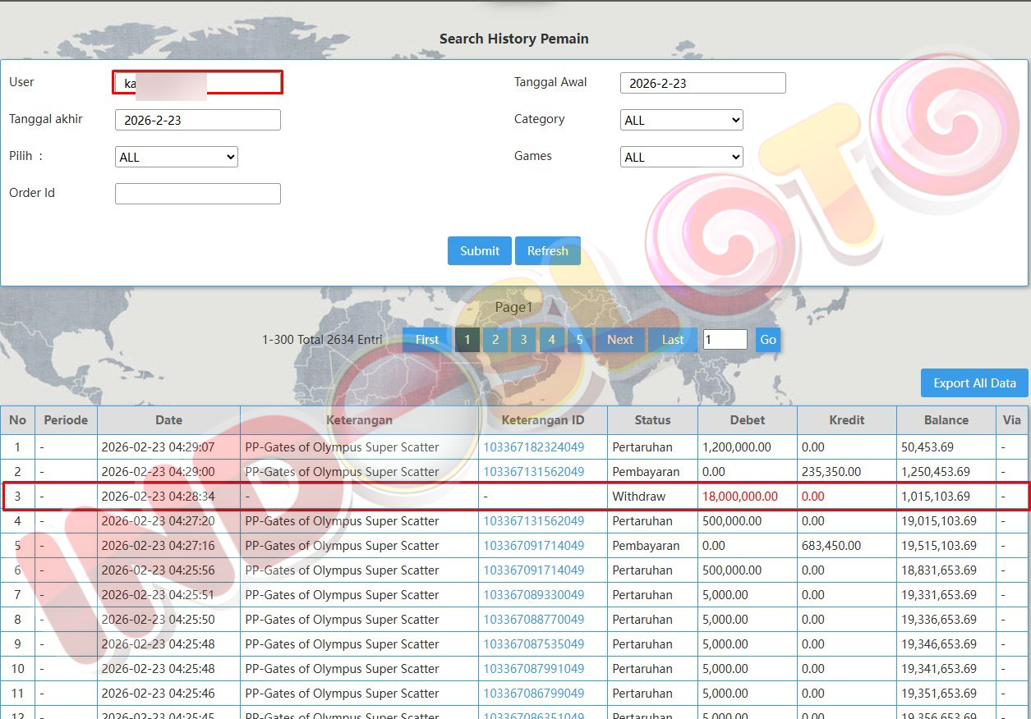The width and height of the screenshot is (1031, 719).
Task: Go to the Last page
Action: [x=672, y=340]
